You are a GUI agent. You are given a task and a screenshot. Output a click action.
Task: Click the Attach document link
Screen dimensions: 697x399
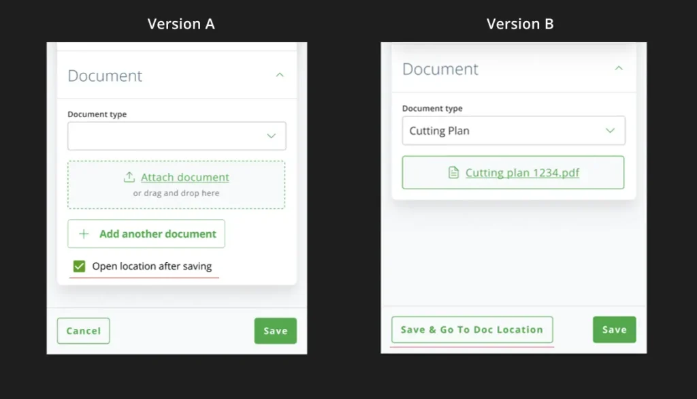point(184,178)
